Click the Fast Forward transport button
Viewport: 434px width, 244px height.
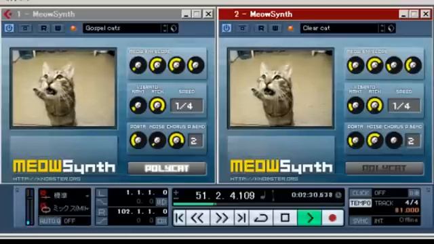click(222, 218)
